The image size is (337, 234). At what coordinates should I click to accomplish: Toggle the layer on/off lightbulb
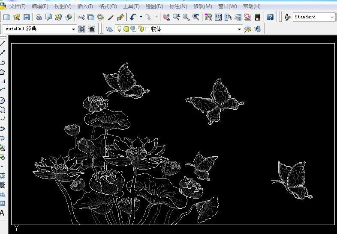click(x=120, y=29)
